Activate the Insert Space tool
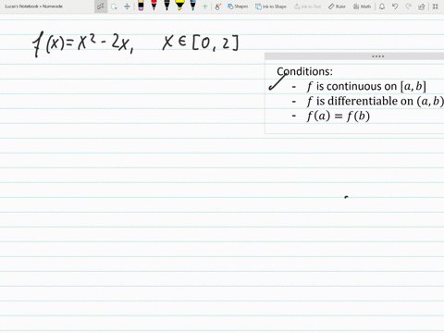 pos(127,6)
